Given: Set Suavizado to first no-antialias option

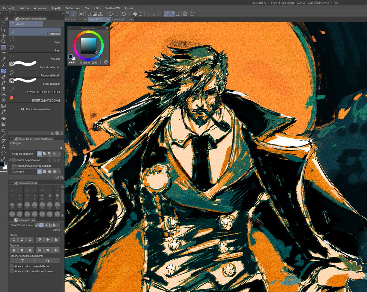Looking at the screenshot, I should click(x=39, y=172).
